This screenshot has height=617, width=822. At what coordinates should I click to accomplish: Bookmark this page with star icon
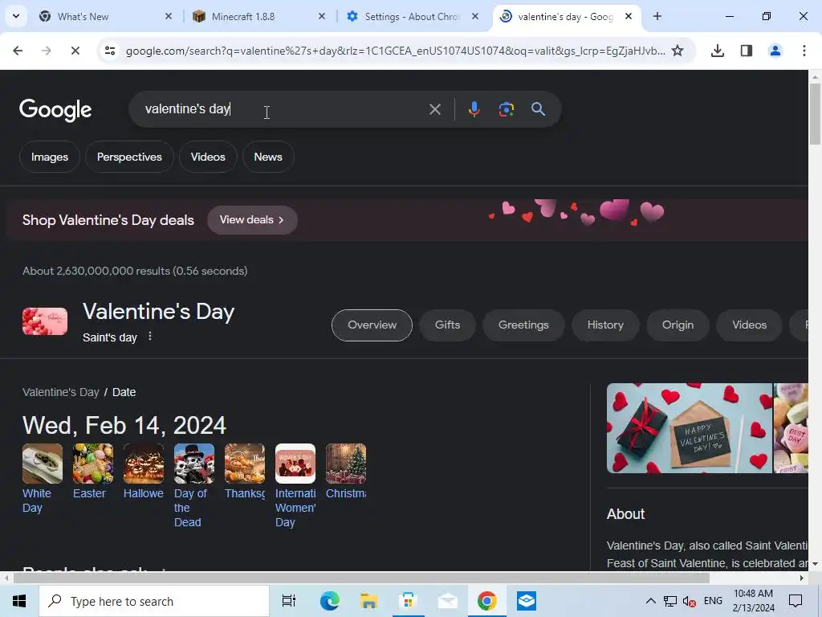point(678,51)
